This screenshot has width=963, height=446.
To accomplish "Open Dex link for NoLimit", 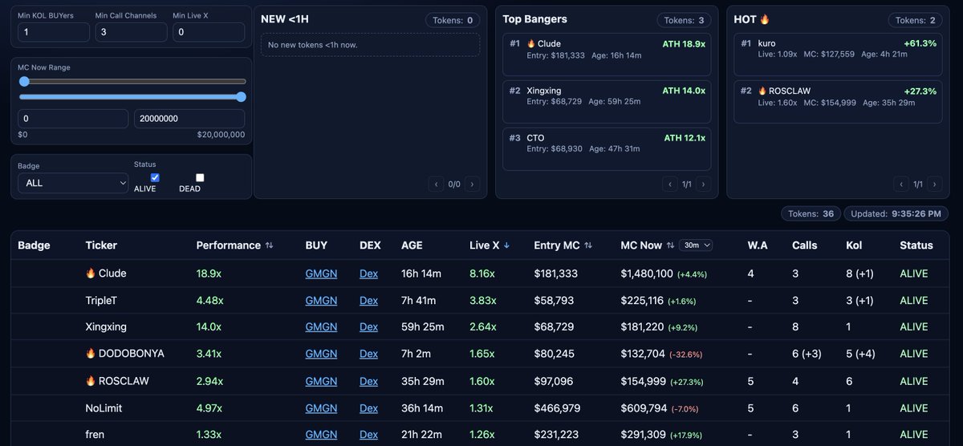I will [x=368, y=408].
